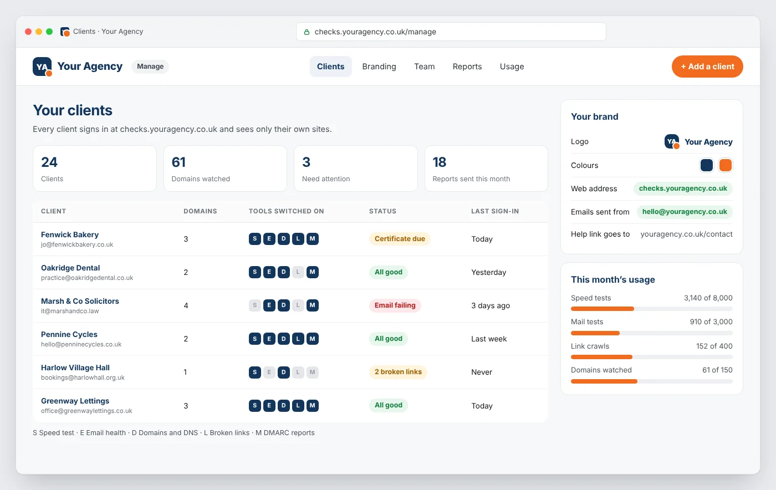Toggle DMARC reports for Oakridge Dental
This screenshot has height=490, width=776.
click(313, 272)
